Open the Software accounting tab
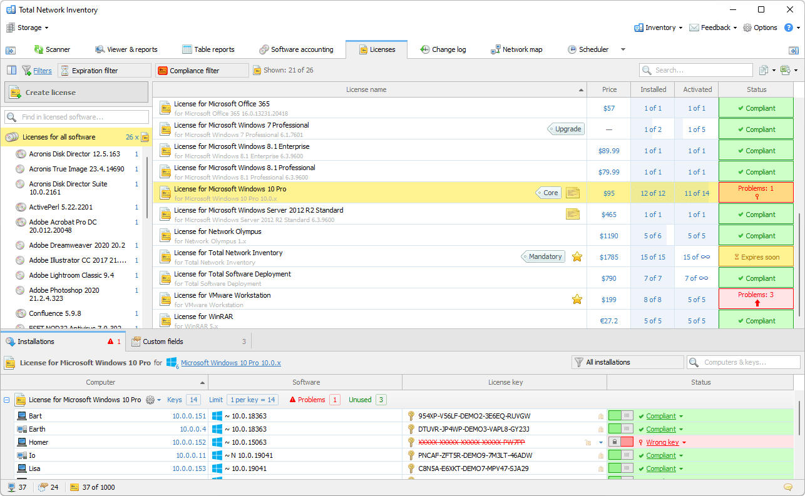Image resolution: width=805 pixels, height=496 pixels. pyautogui.click(x=297, y=49)
